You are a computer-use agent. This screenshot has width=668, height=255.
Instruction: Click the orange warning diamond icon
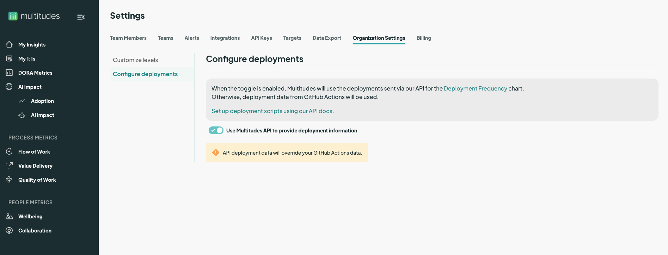tap(216, 153)
